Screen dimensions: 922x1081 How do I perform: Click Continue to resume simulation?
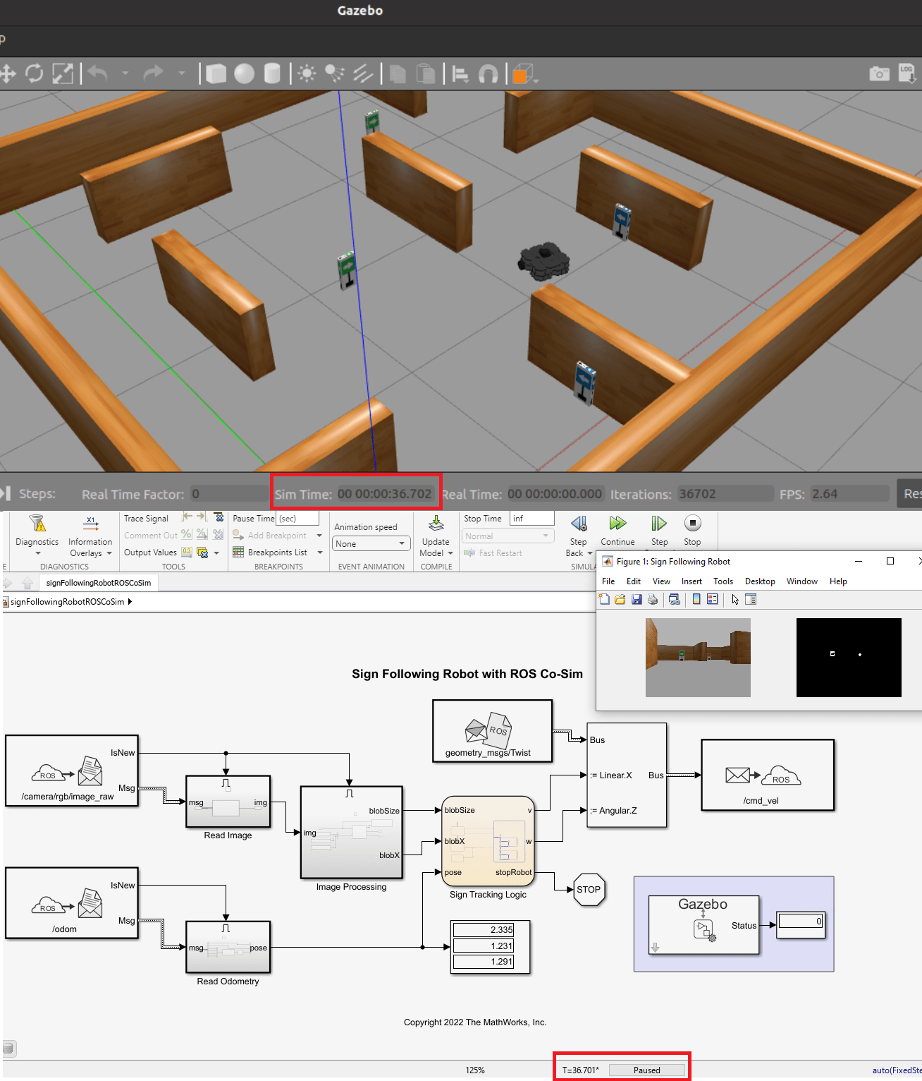(x=617, y=531)
